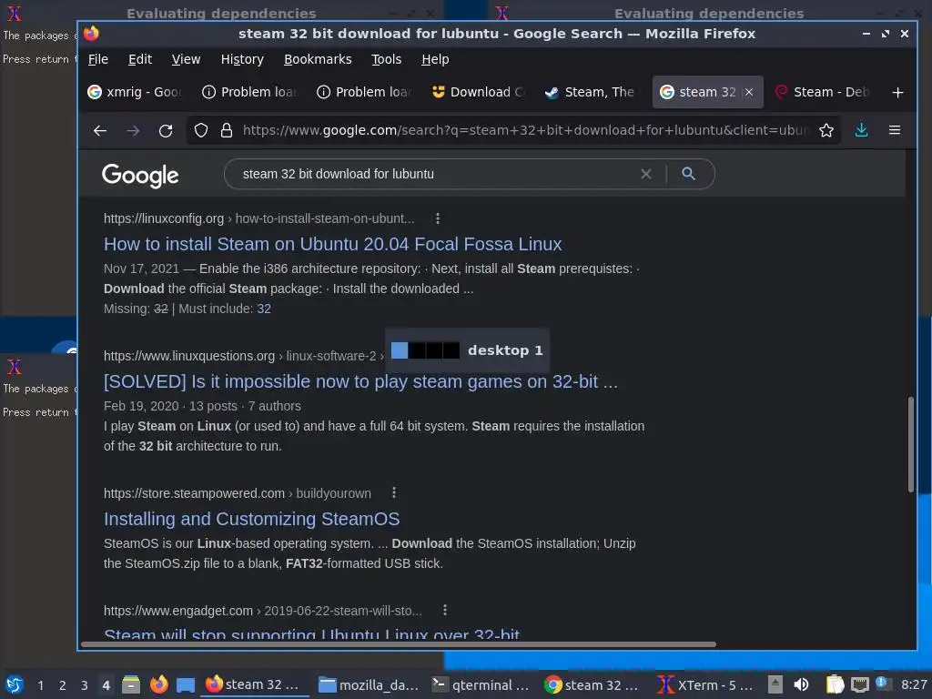Open 'Installing and Customizing SteamOS' result
Image resolution: width=932 pixels, height=699 pixels.
(252, 519)
